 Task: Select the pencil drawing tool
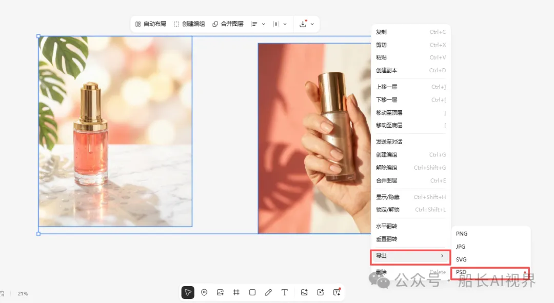pos(268,292)
